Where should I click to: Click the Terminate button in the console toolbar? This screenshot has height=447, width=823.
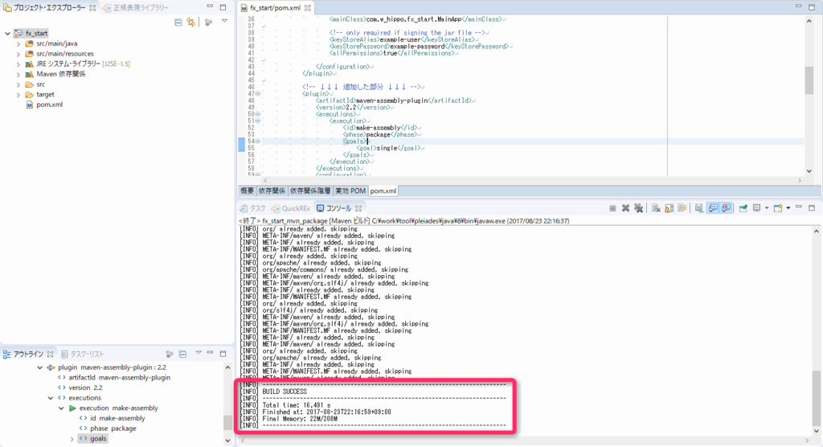coord(612,208)
